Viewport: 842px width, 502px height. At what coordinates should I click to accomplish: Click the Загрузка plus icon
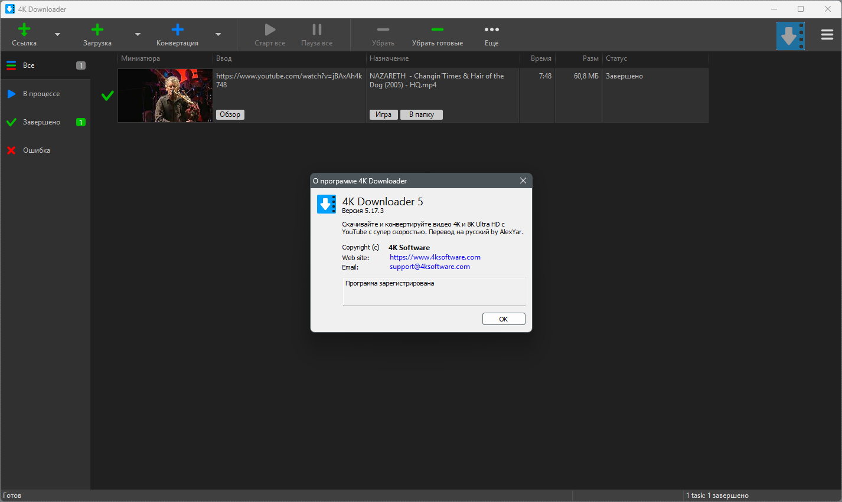(97, 29)
